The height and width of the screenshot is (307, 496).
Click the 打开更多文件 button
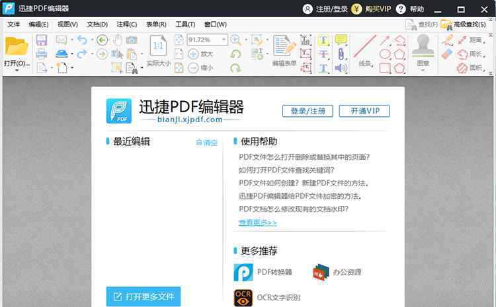(144, 296)
